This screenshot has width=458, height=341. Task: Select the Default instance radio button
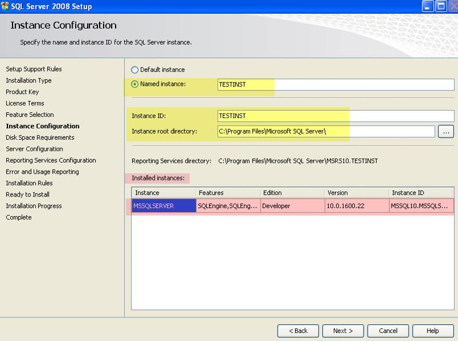point(135,70)
